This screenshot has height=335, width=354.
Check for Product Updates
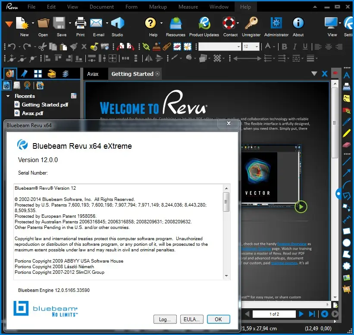coord(204,23)
